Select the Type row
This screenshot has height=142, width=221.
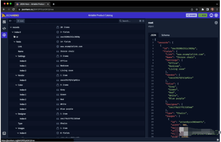coord(77,123)
